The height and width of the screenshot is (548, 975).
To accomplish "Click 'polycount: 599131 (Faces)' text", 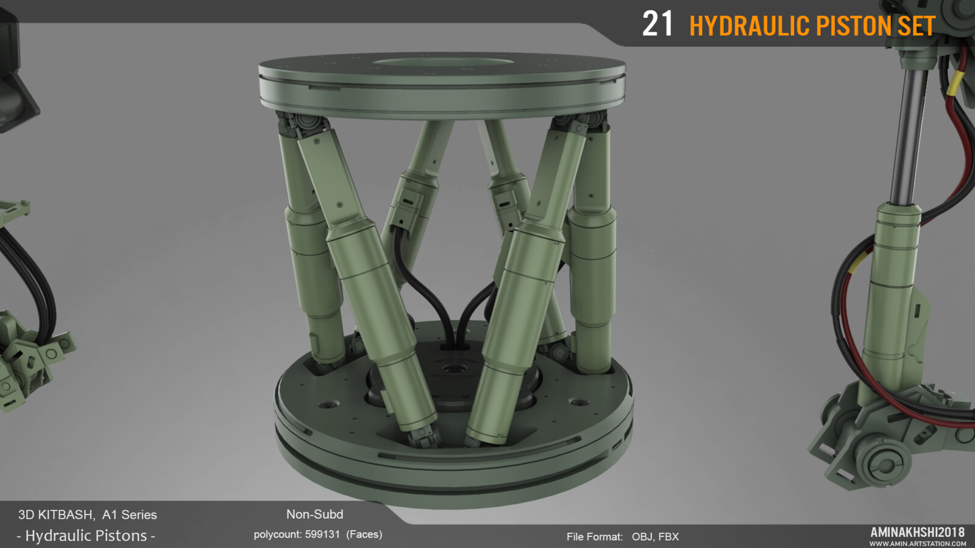I will pyautogui.click(x=318, y=535).
